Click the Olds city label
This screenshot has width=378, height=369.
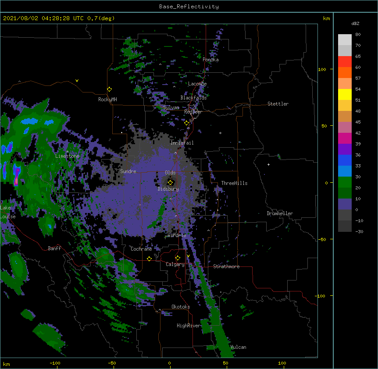pos(170,173)
